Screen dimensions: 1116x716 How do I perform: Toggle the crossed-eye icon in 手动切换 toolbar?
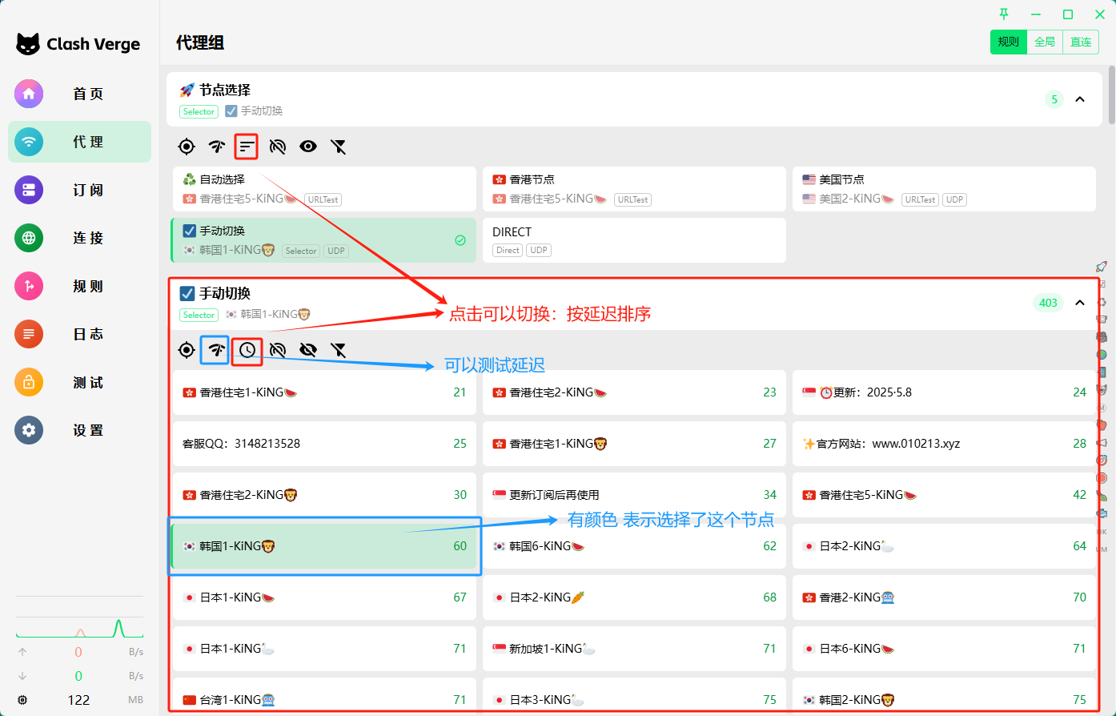[308, 350]
